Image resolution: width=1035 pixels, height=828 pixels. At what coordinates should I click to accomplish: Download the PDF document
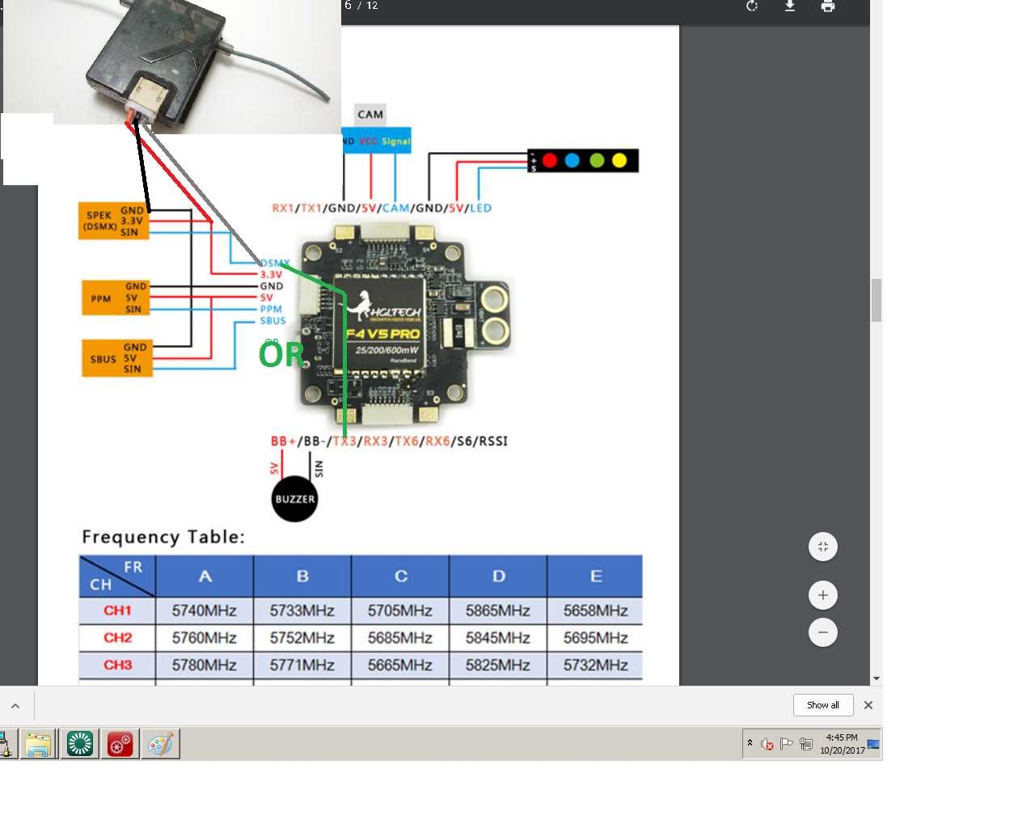(x=790, y=6)
